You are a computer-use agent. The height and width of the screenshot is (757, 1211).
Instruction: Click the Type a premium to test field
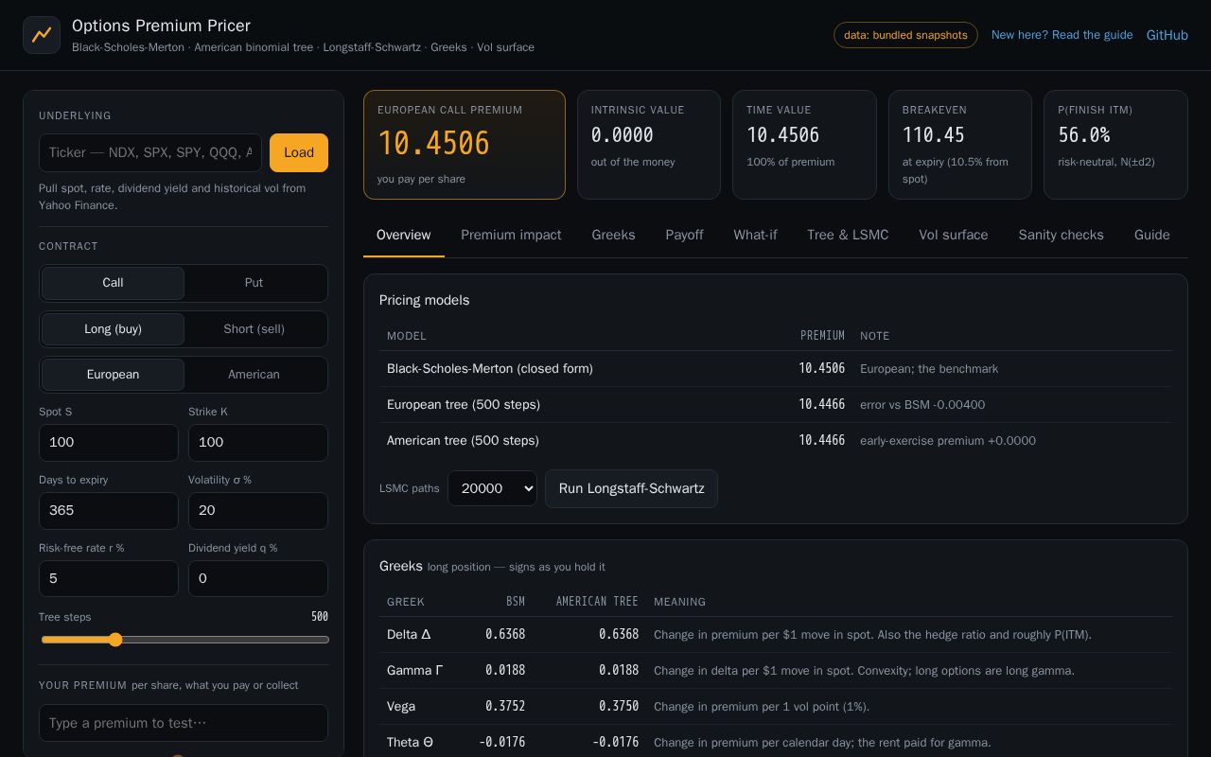184,723
